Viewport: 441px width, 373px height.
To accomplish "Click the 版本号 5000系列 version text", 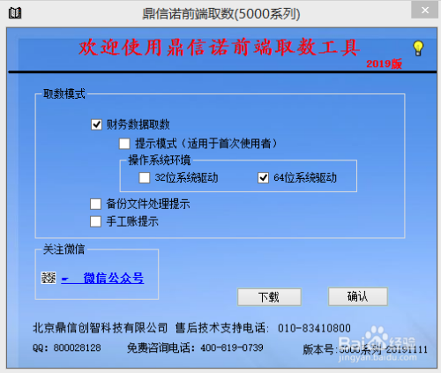I will point(365,349).
